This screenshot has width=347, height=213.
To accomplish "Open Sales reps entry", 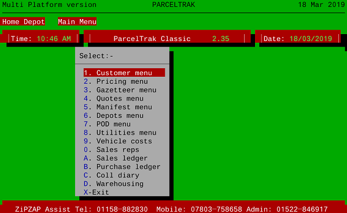I will [111, 150].
